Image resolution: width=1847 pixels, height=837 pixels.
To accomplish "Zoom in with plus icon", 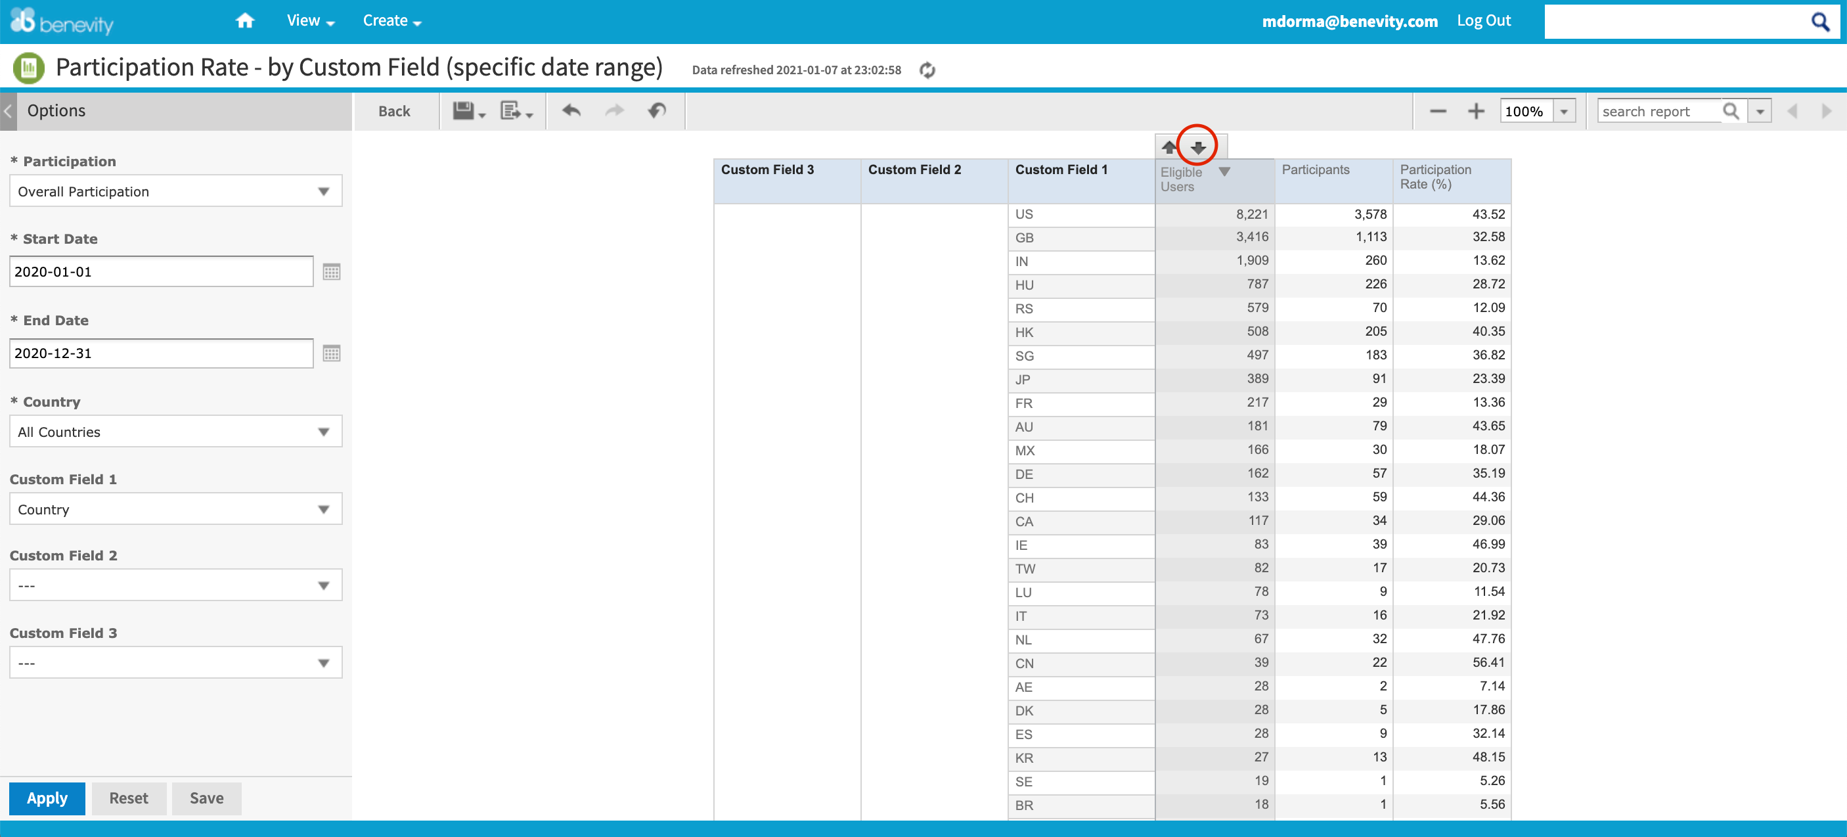I will (x=1476, y=111).
